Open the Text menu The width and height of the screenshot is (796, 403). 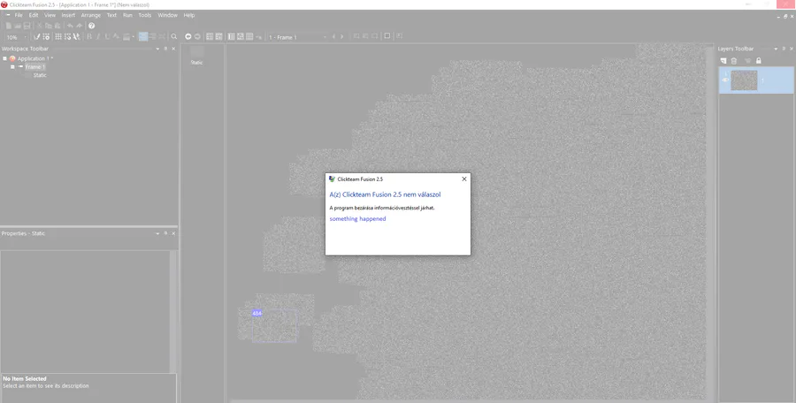[x=111, y=15]
